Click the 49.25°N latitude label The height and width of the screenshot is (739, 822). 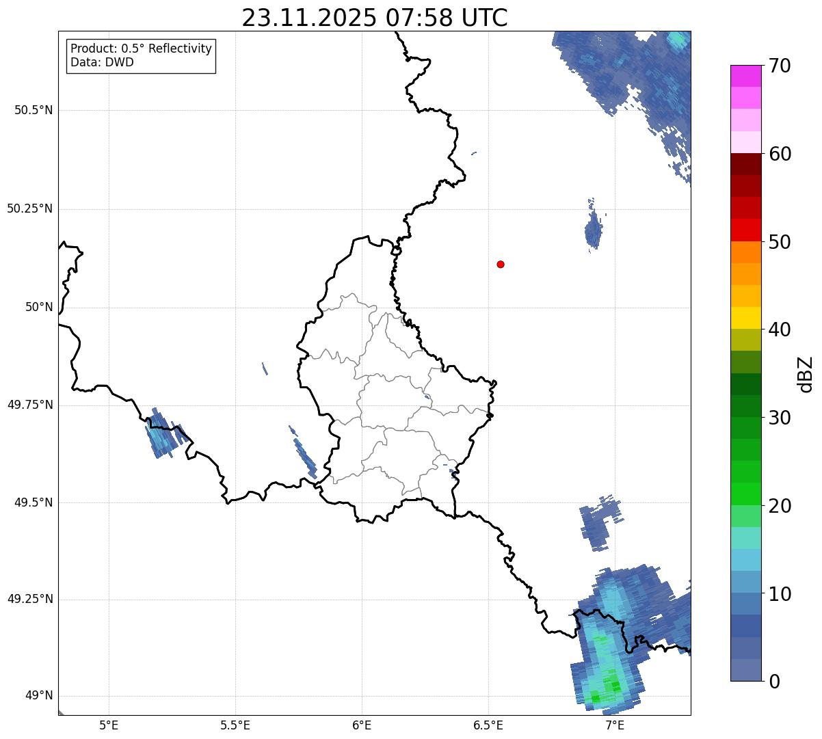(x=30, y=599)
